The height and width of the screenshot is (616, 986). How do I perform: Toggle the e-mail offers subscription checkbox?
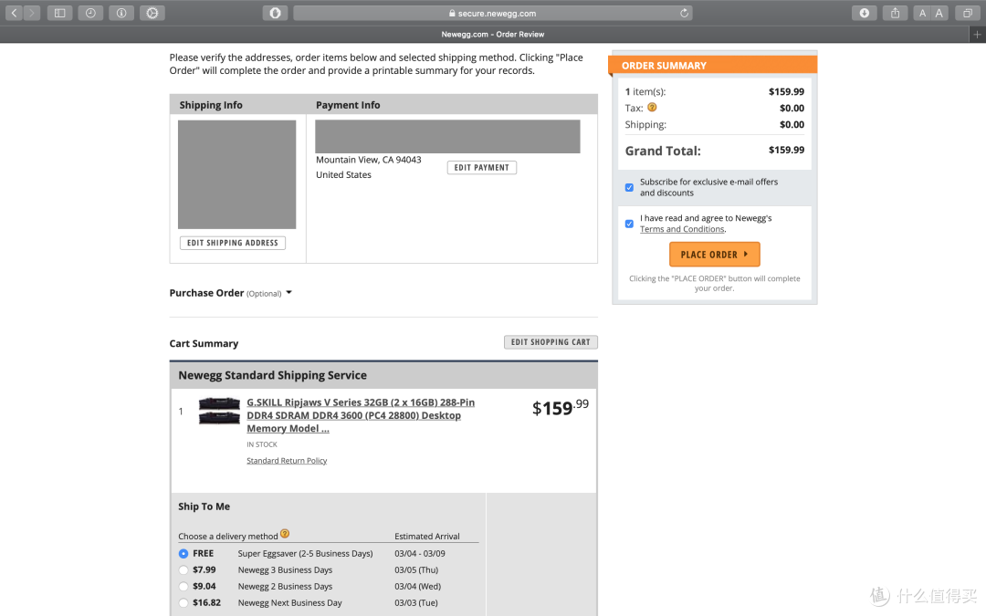click(629, 187)
